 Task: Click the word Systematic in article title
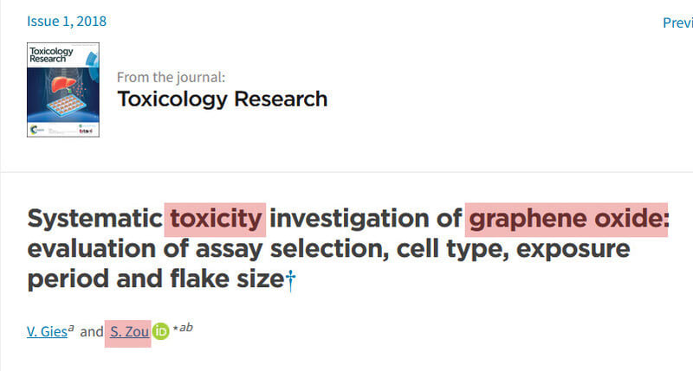95,219
